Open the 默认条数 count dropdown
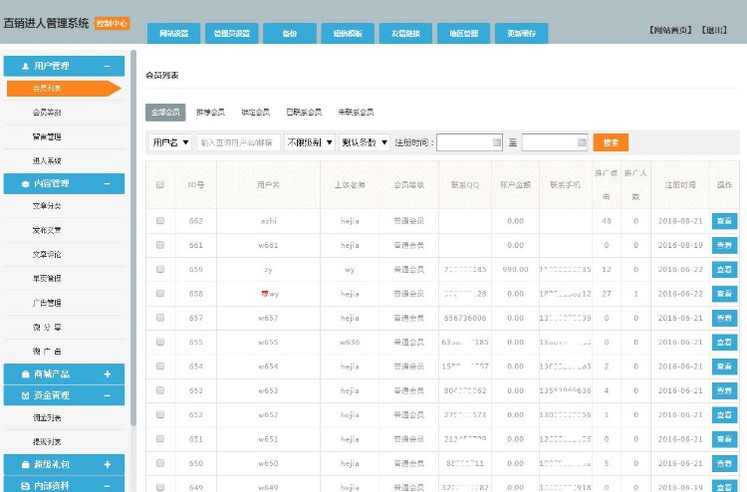This screenshot has height=492, width=747. click(x=365, y=142)
